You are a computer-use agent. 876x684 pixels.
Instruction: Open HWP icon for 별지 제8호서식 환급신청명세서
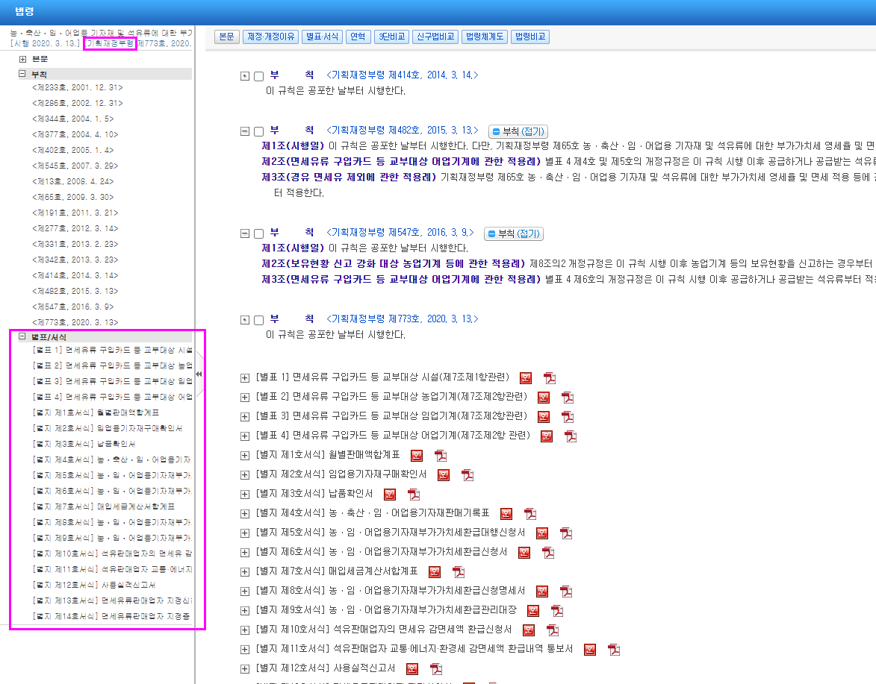pos(542,592)
